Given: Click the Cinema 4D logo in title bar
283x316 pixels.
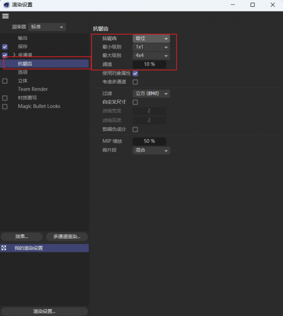Looking at the screenshot, I should [6, 5].
